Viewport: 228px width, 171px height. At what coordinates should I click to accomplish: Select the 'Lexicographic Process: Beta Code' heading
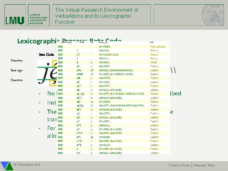(69, 41)
